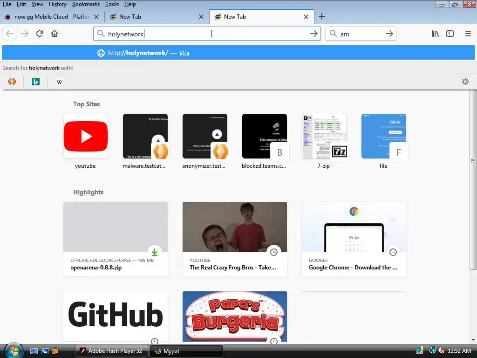Click the Forward navigation arrow
The height and width of the screenshot is (358, 477).
coord(25,34)
